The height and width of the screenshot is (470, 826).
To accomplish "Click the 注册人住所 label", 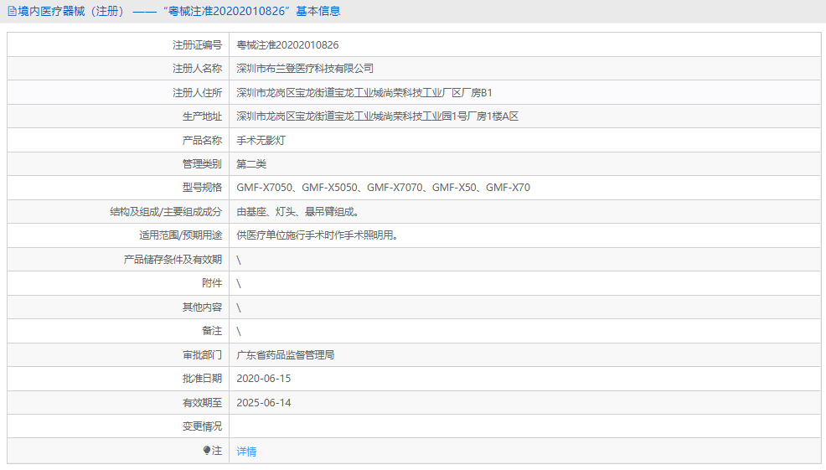I will point(197,93).
